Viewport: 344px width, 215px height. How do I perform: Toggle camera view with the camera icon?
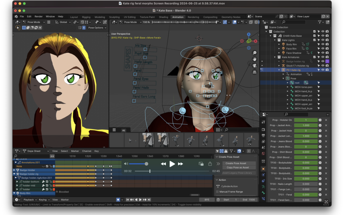tap(254, 66)
